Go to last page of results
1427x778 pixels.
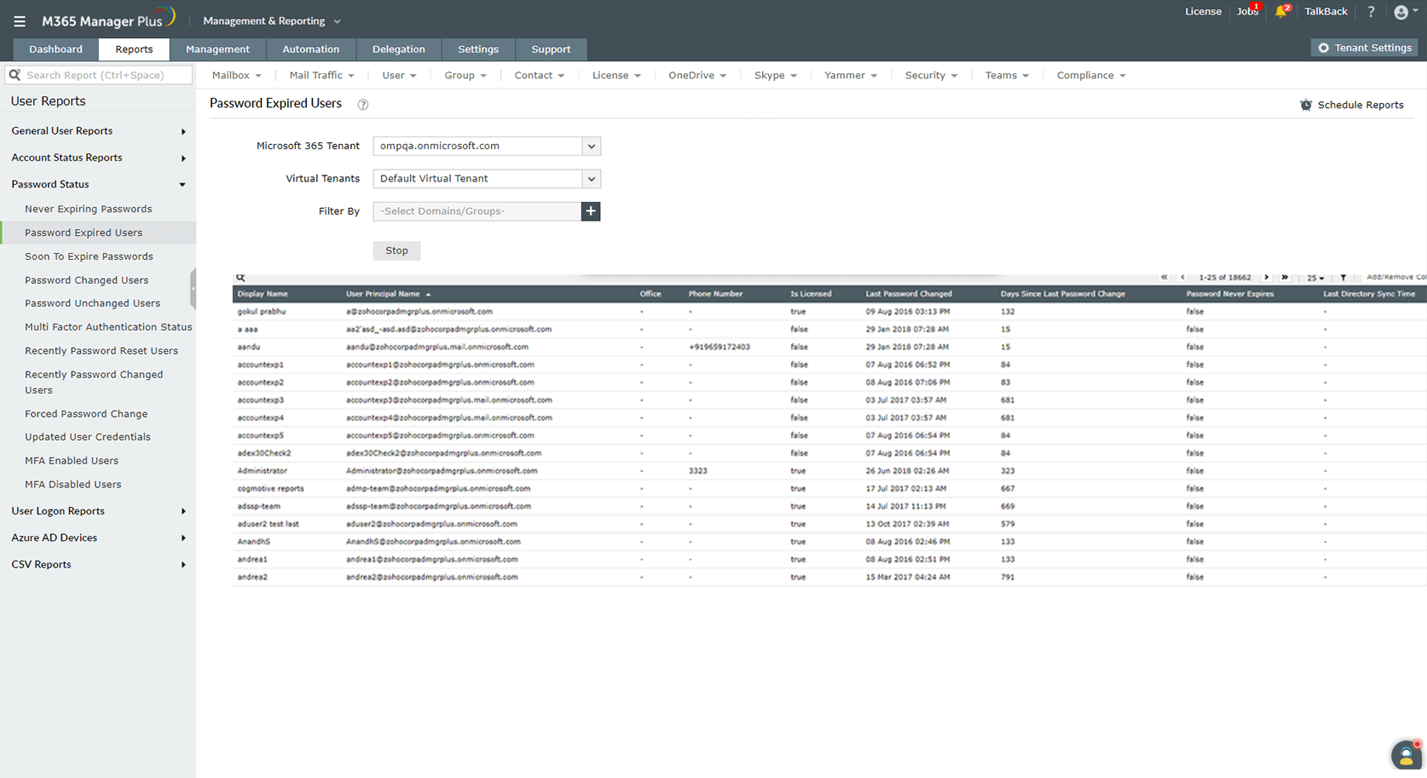(x=1285, y=278)
